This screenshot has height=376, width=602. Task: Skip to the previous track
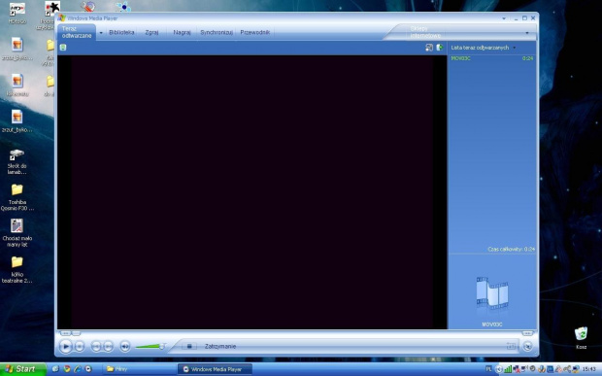[96, 347]
